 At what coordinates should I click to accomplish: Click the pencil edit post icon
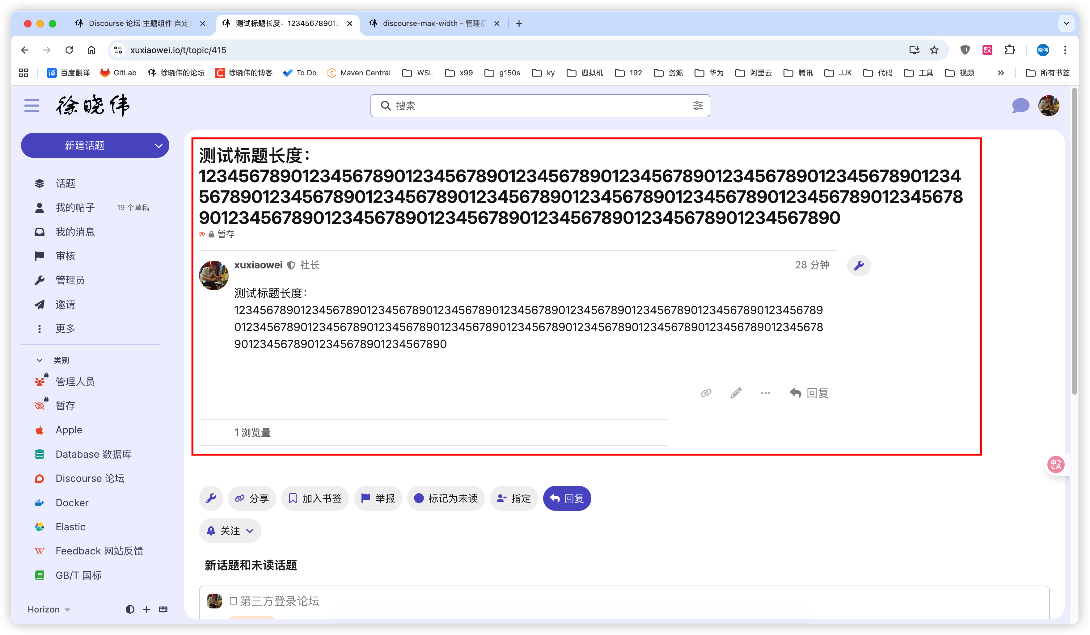click(736, 393)
